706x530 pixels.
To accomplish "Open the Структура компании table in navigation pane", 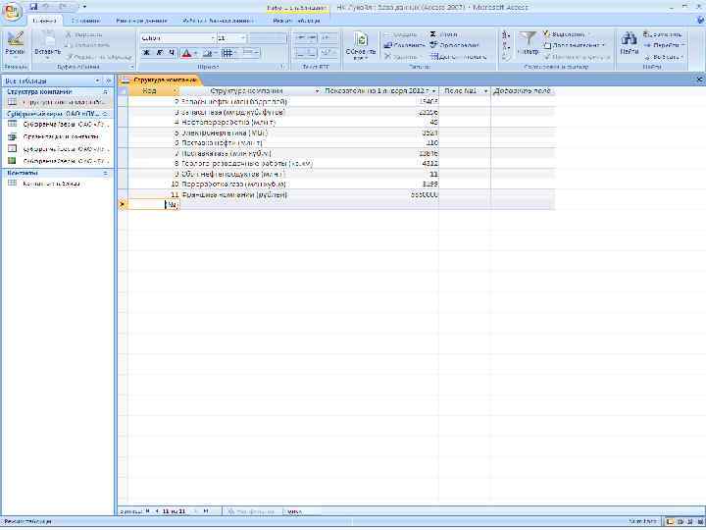I will coord(58,102).
